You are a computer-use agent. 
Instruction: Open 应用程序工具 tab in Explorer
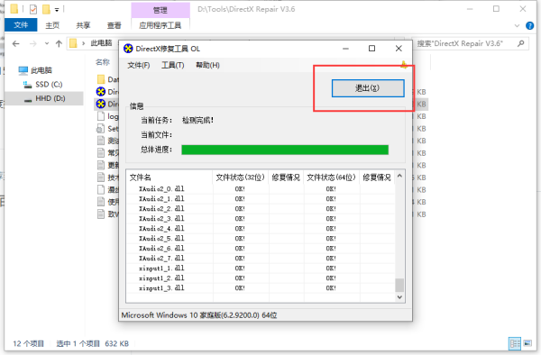pyautogui.click(x=160, y=25)
